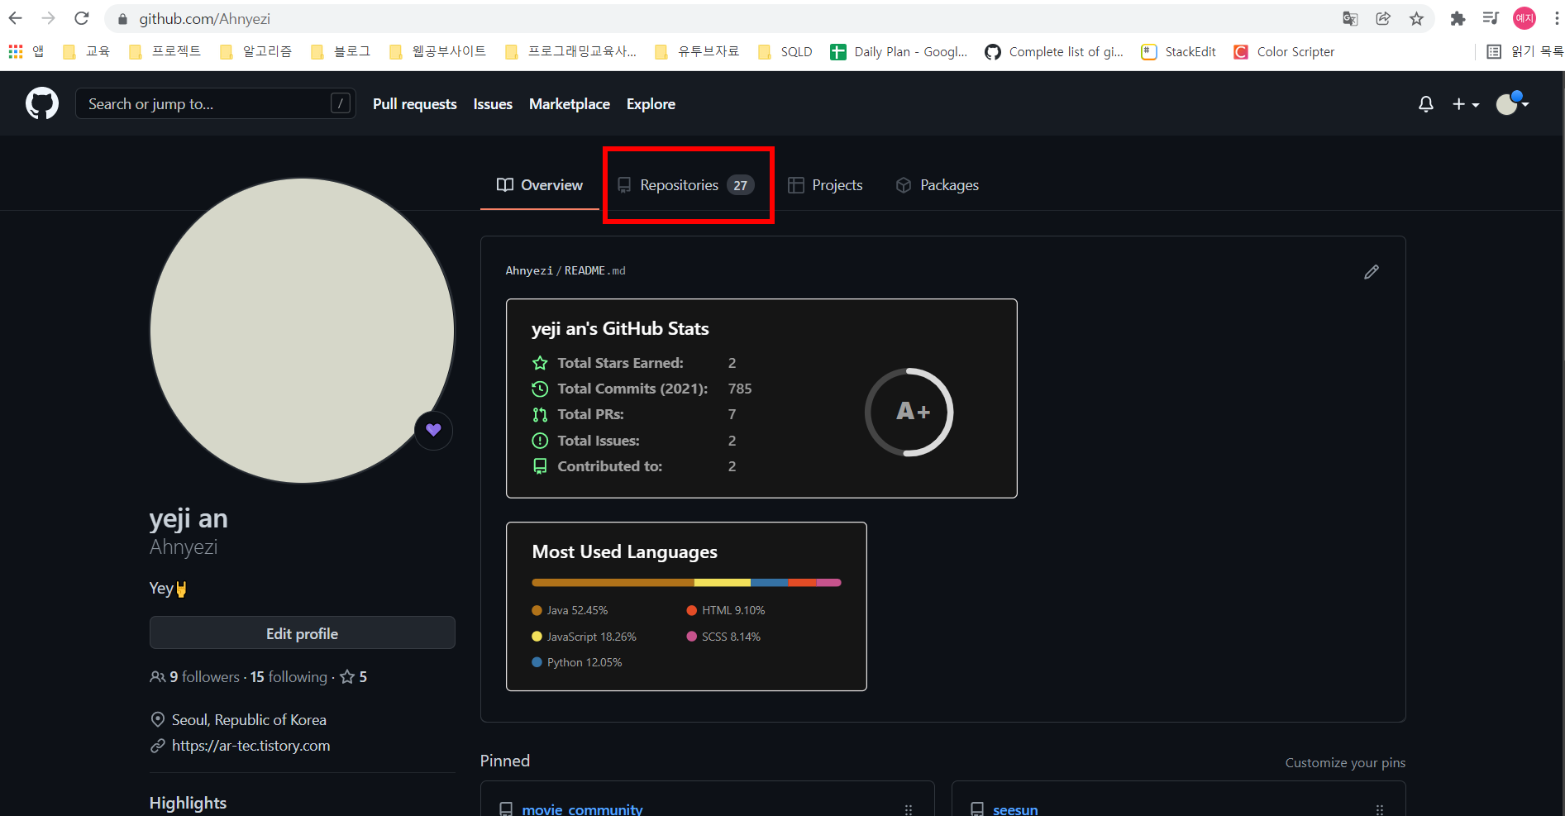Open the 교육 bookmark folder

pos(86,51)
